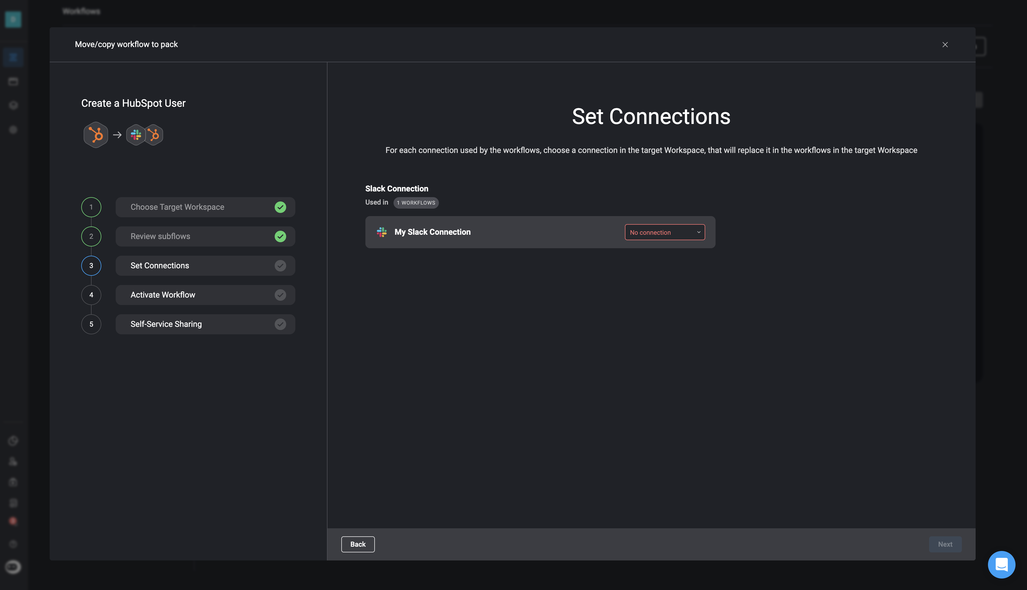Viewport: 1027px width, 590px height.
Task: Open the chat support bubble
Action: [x=1001, y=564]
